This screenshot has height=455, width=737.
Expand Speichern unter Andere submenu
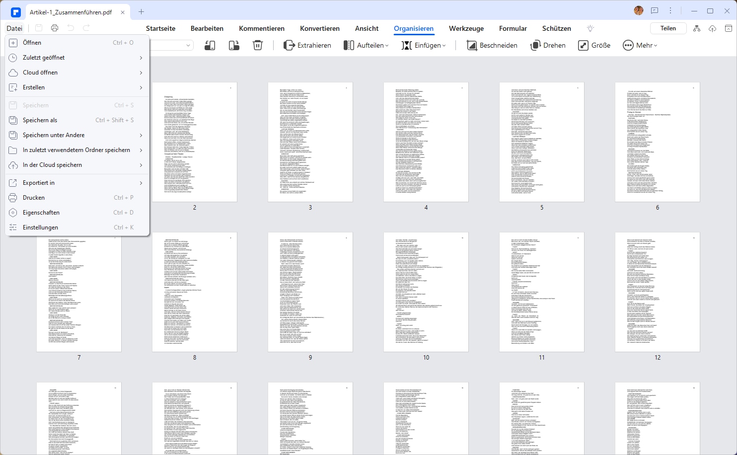click(77, 135)
